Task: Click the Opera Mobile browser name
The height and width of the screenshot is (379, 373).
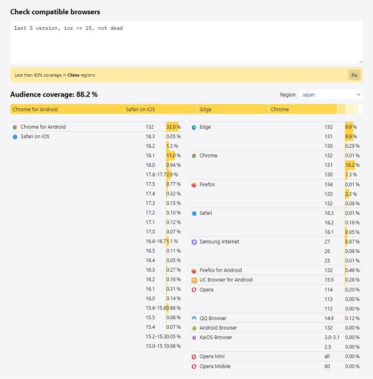Action: [x=215, y=366]
